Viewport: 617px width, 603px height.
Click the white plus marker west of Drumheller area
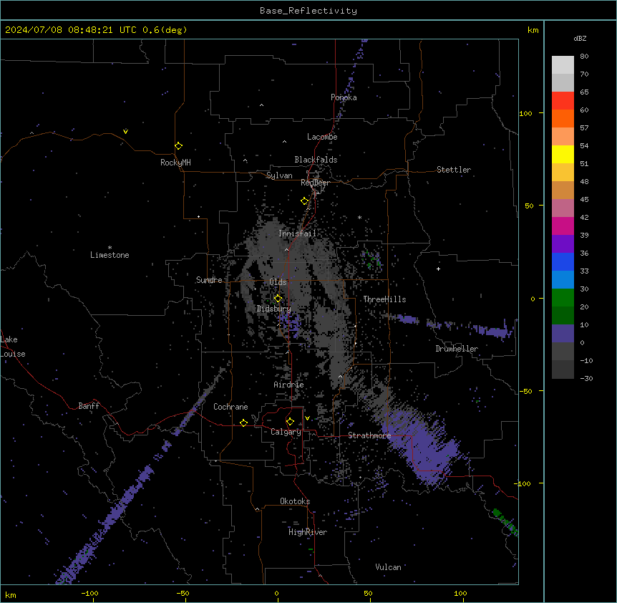(438, 269)
